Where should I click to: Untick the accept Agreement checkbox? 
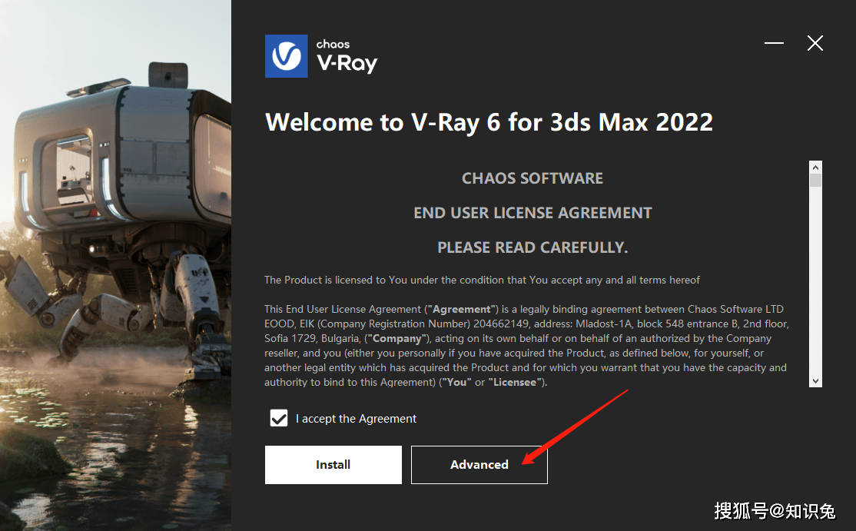pos(279,418)
